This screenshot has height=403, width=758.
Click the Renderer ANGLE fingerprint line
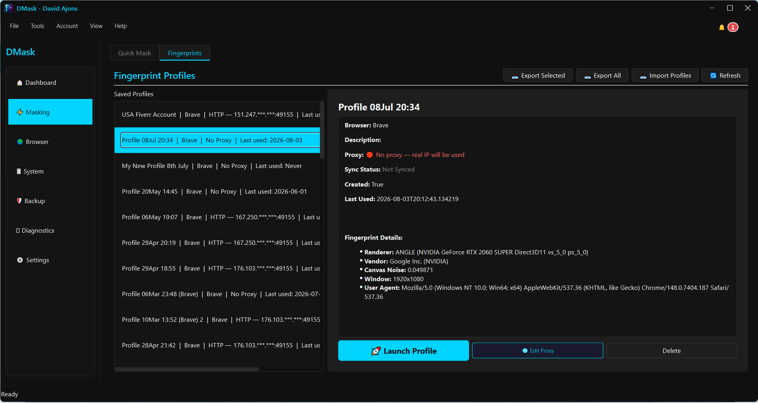point(476,252)
